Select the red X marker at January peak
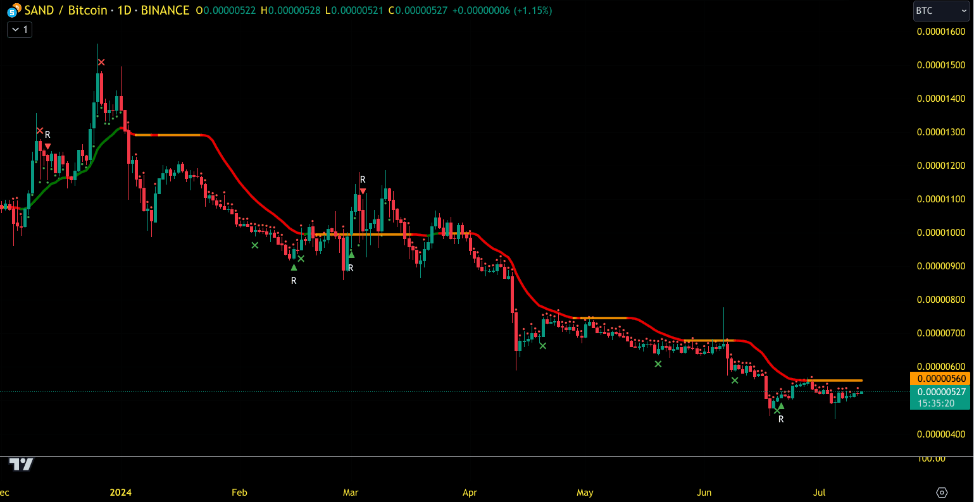Screen dimensions: 974x502 pyautogui.click(x=101, y=62)
